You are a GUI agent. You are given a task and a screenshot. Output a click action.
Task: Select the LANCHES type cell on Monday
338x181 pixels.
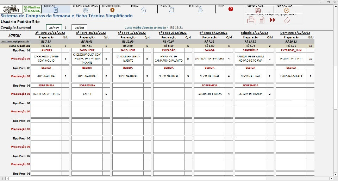click(46, 50)
